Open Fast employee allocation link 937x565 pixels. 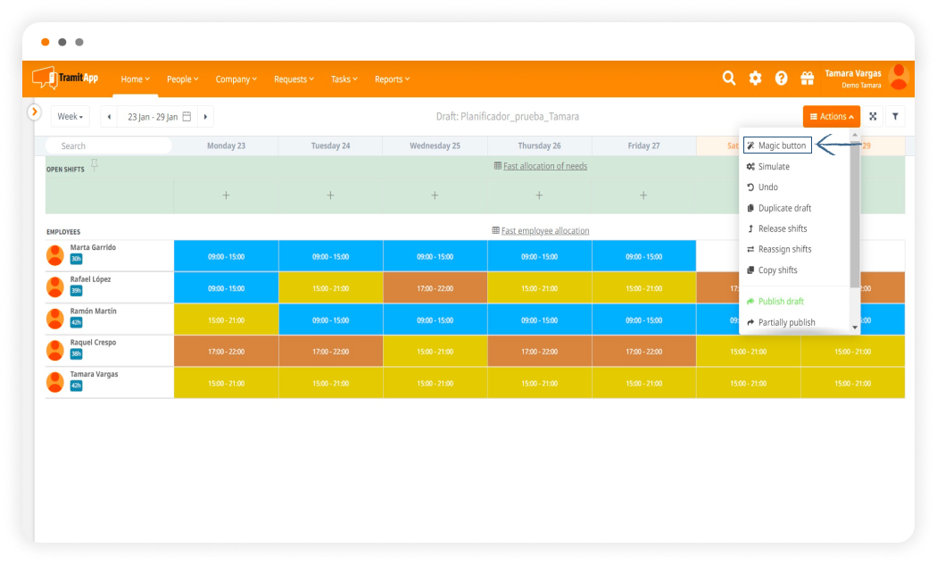tap(544, 231)
